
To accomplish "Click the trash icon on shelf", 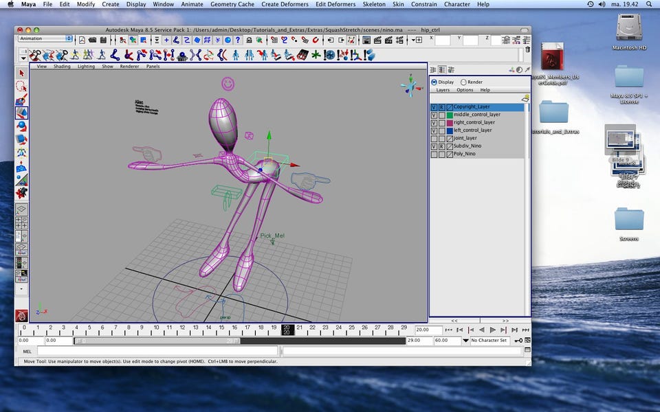I will pos(527,49).
